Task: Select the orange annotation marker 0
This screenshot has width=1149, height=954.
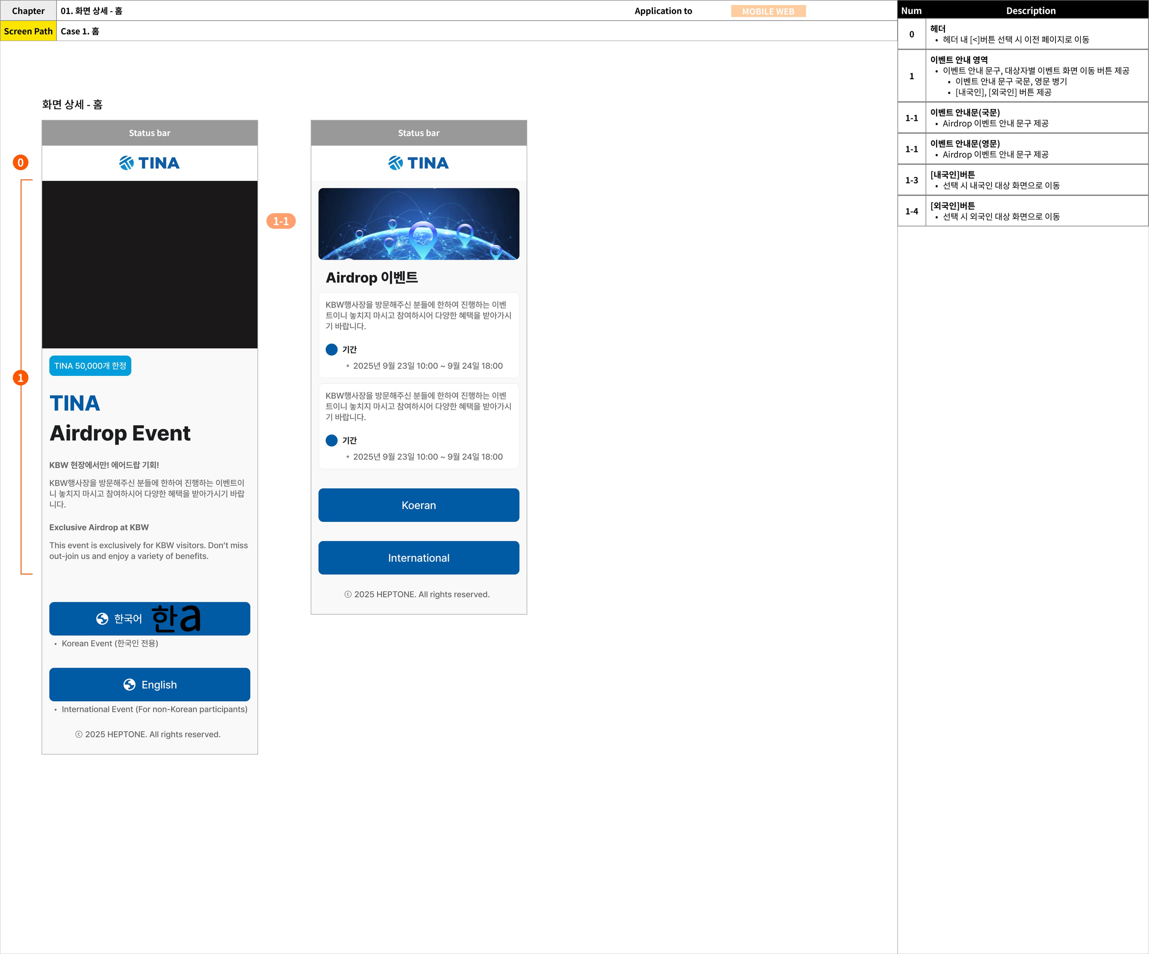Action: tap(21, 162)
